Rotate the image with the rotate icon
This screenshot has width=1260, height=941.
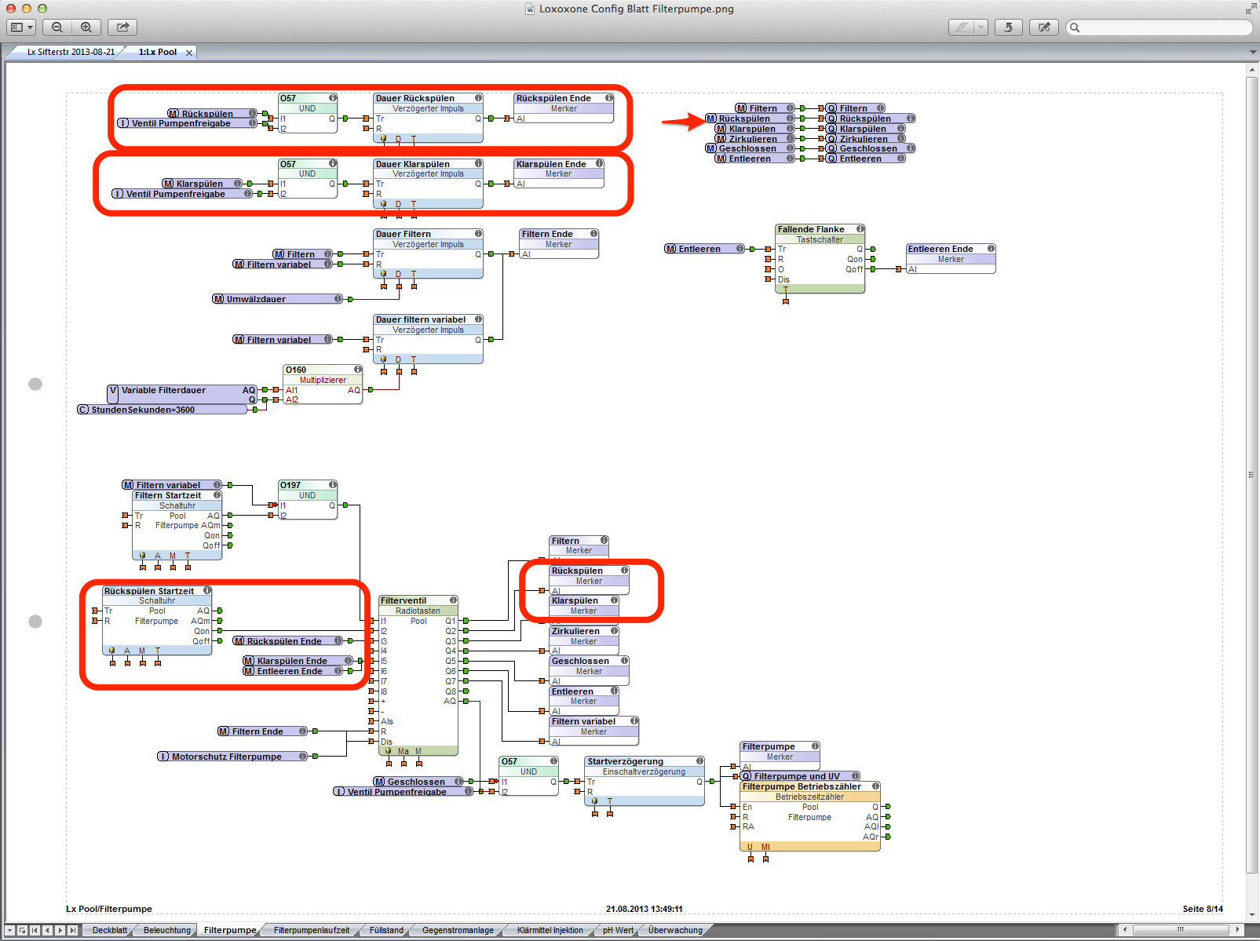[1008, 27]
